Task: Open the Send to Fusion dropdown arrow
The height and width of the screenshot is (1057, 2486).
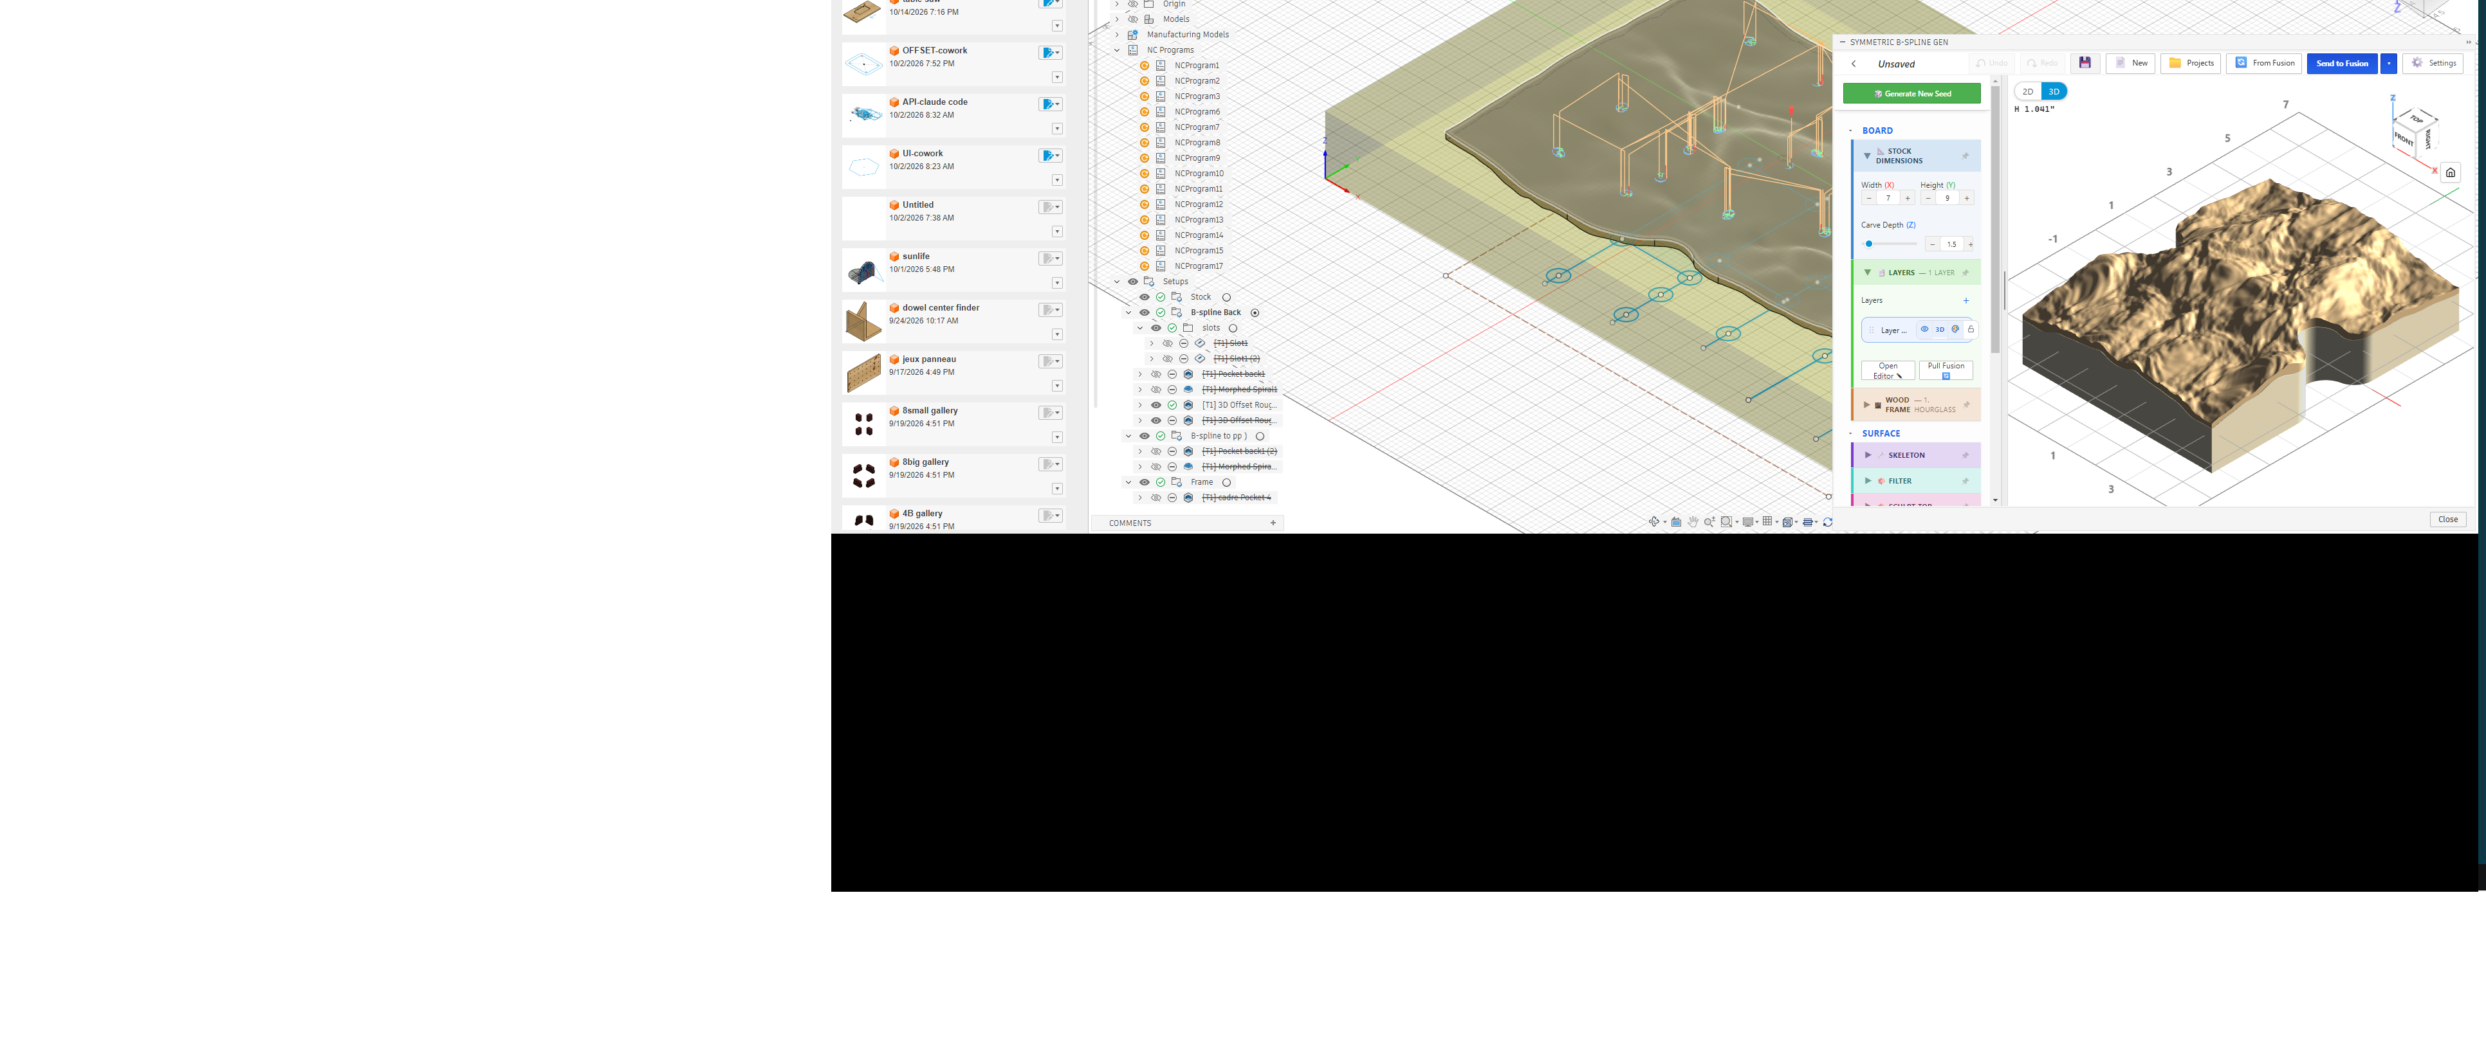Action: point(2388,63)
